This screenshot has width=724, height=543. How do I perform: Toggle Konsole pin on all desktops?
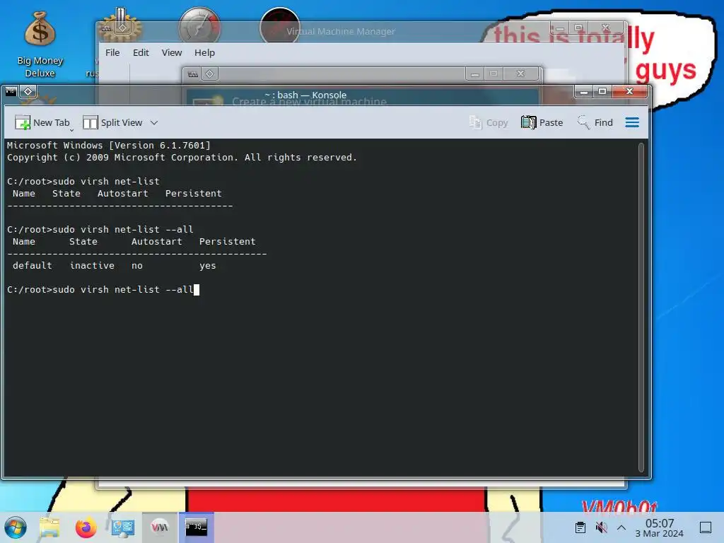click(28, 91)
